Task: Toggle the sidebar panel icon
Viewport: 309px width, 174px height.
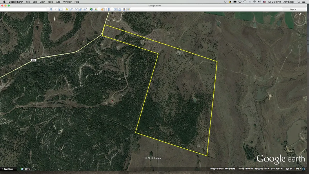Action: click(61, 9)
